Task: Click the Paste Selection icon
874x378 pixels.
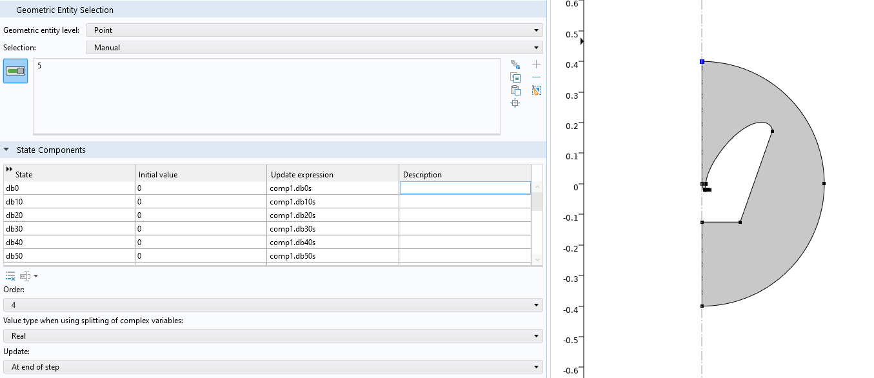Action: pyautogui.click(x=515, y=90)
